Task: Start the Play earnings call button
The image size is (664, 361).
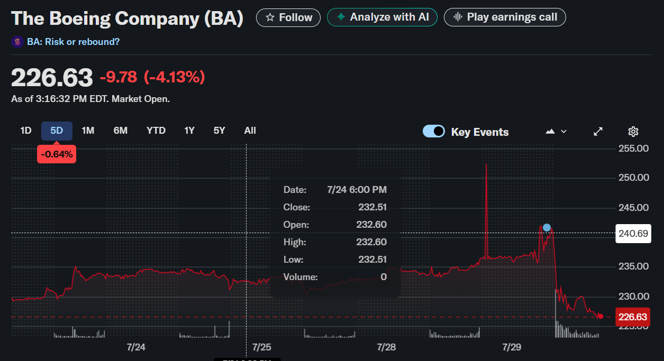Action: point(505,17)
